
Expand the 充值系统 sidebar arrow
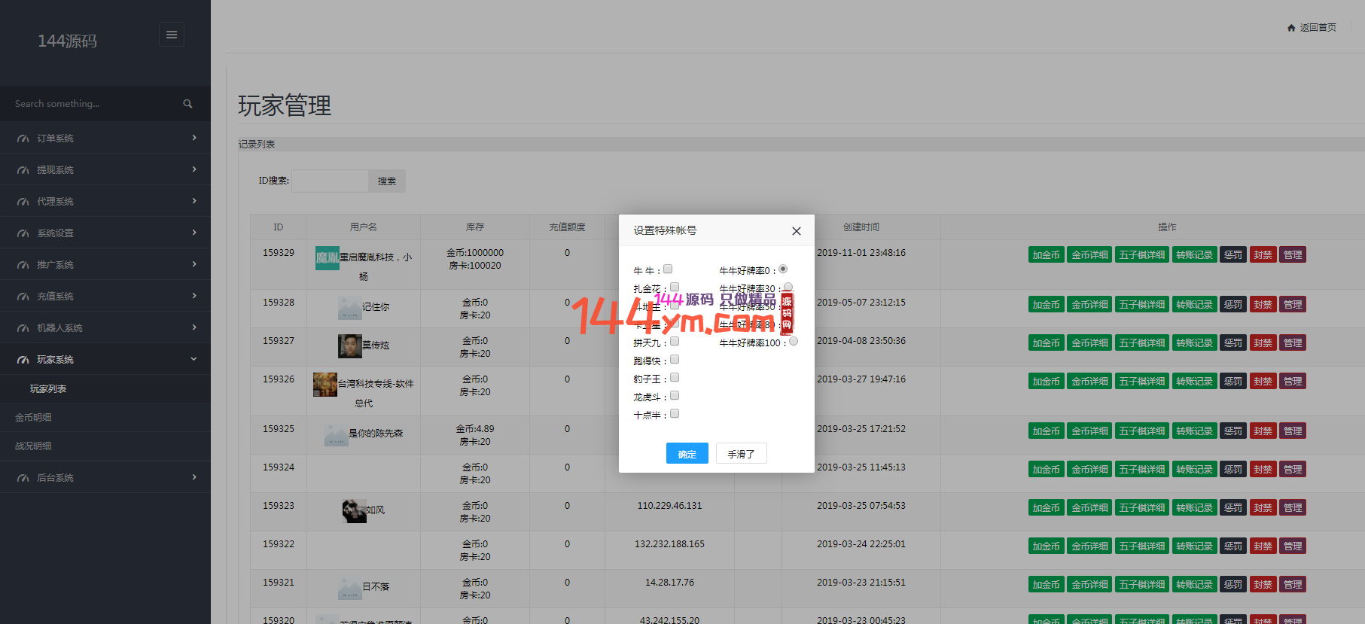[x=194, y=296]
